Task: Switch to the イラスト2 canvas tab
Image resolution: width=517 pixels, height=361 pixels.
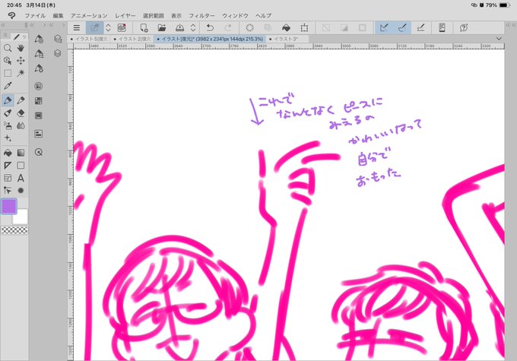Action: (132, 39)
